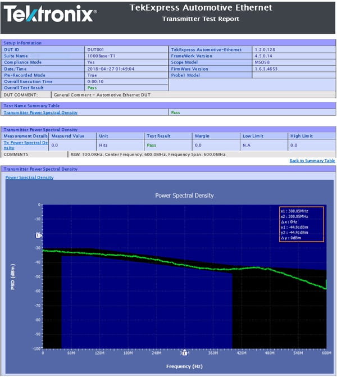Click the PSD (dBm) axis label
This screenshot has height=377, width=337.
tap(13, 277)
